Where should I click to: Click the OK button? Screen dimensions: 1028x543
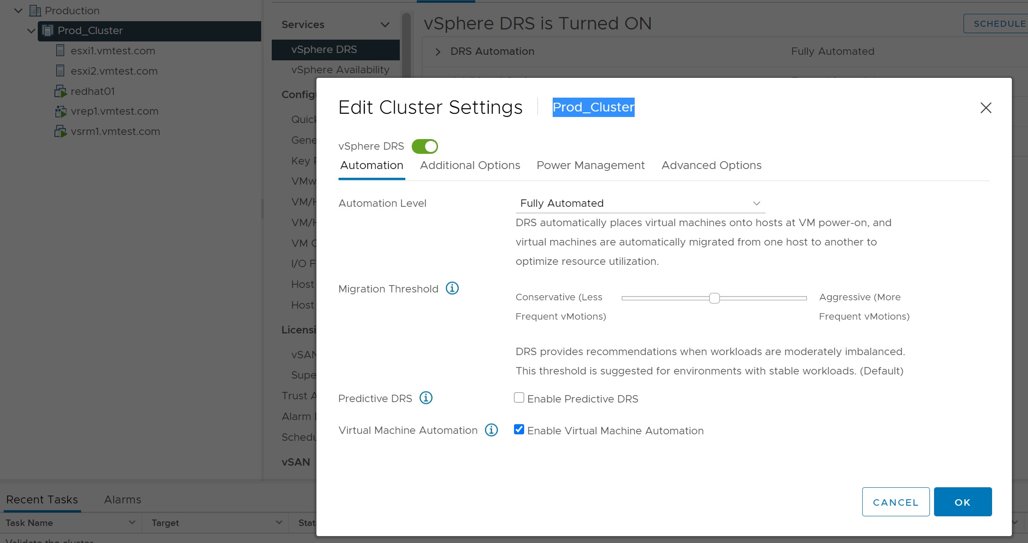click(962, 502)
